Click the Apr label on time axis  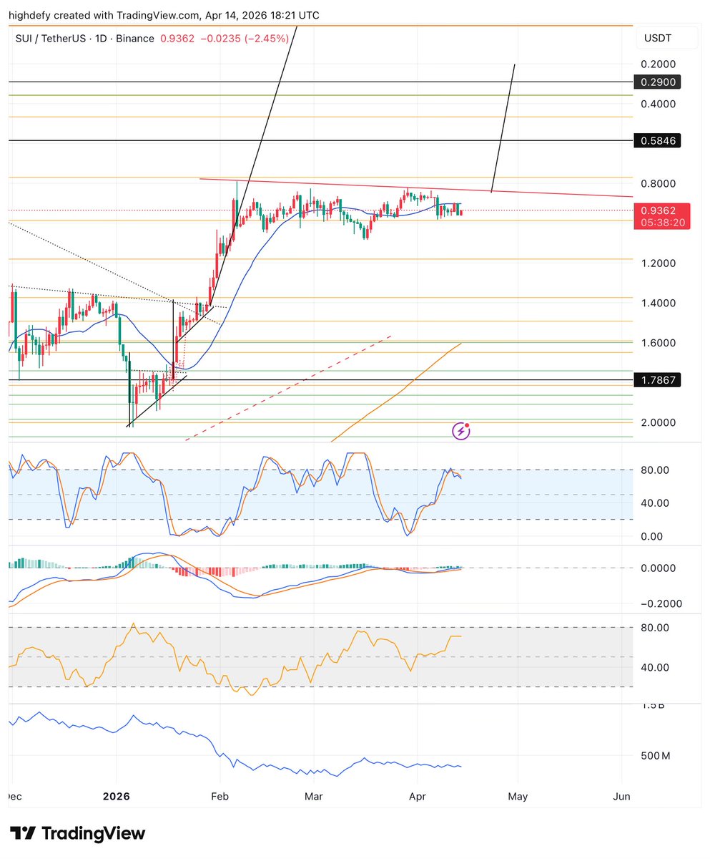[x=417, y=796]
